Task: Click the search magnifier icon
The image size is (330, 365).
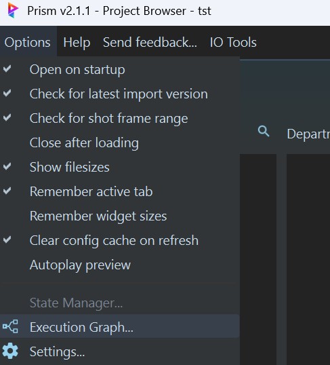Action: tap(264, 132)
